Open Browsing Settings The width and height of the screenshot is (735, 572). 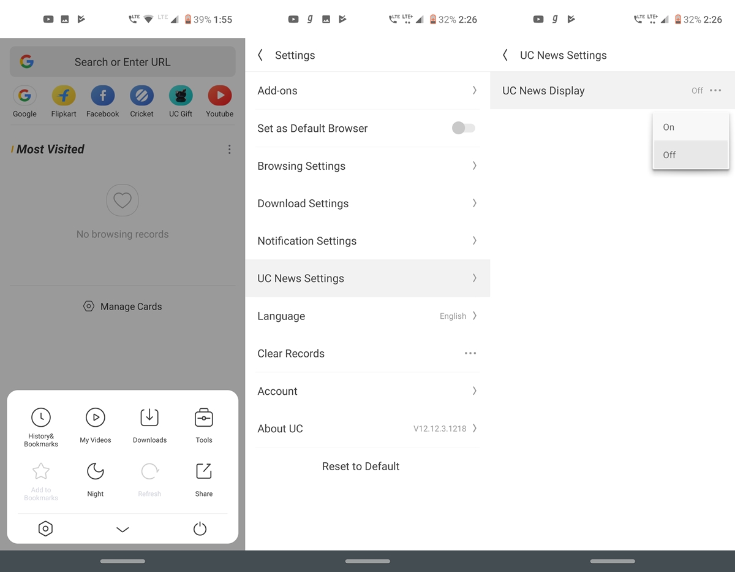367,166
